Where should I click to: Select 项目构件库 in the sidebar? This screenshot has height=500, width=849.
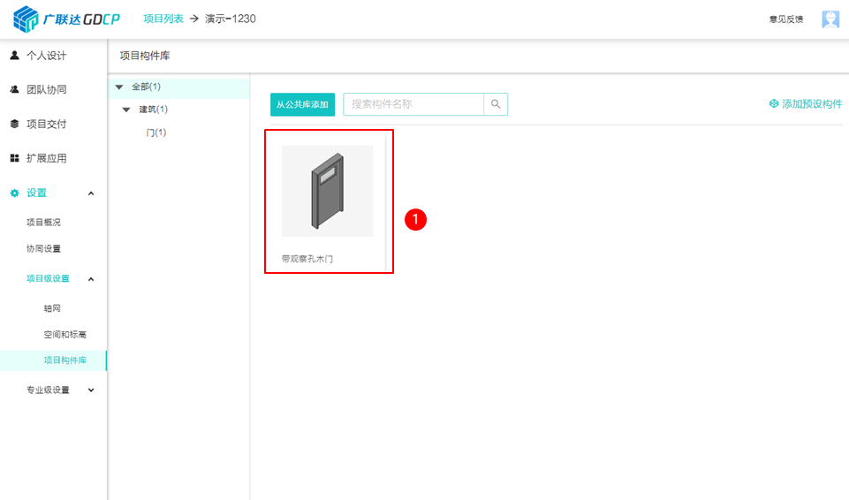tap(65, 360)
